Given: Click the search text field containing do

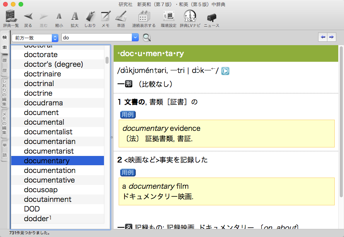Looking at the screenshot, I should 97,38.
